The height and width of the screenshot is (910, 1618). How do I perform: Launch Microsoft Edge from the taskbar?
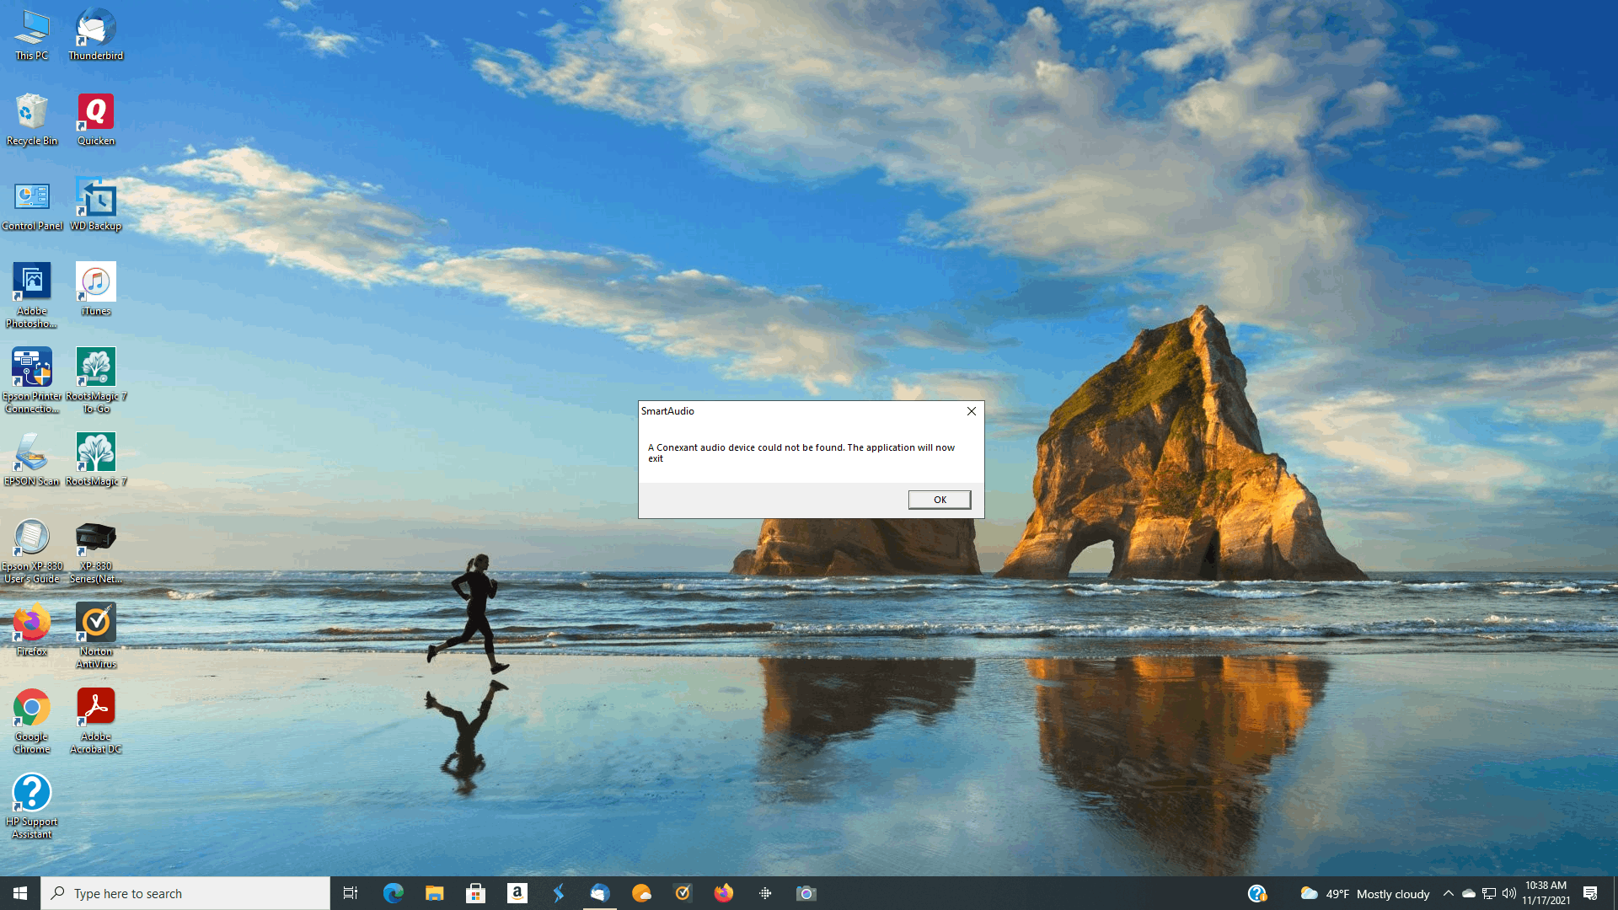393,893
